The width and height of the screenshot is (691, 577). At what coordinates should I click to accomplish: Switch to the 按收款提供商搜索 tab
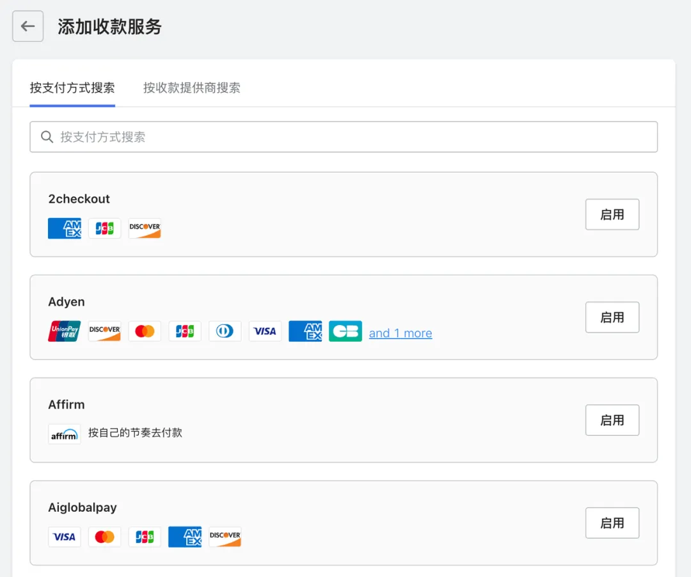click(191, 88)
